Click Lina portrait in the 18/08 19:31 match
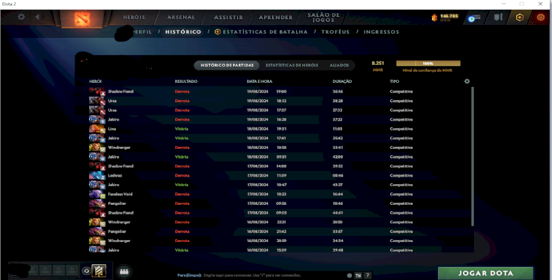552x280 pixels. click(x=97, y=129)
